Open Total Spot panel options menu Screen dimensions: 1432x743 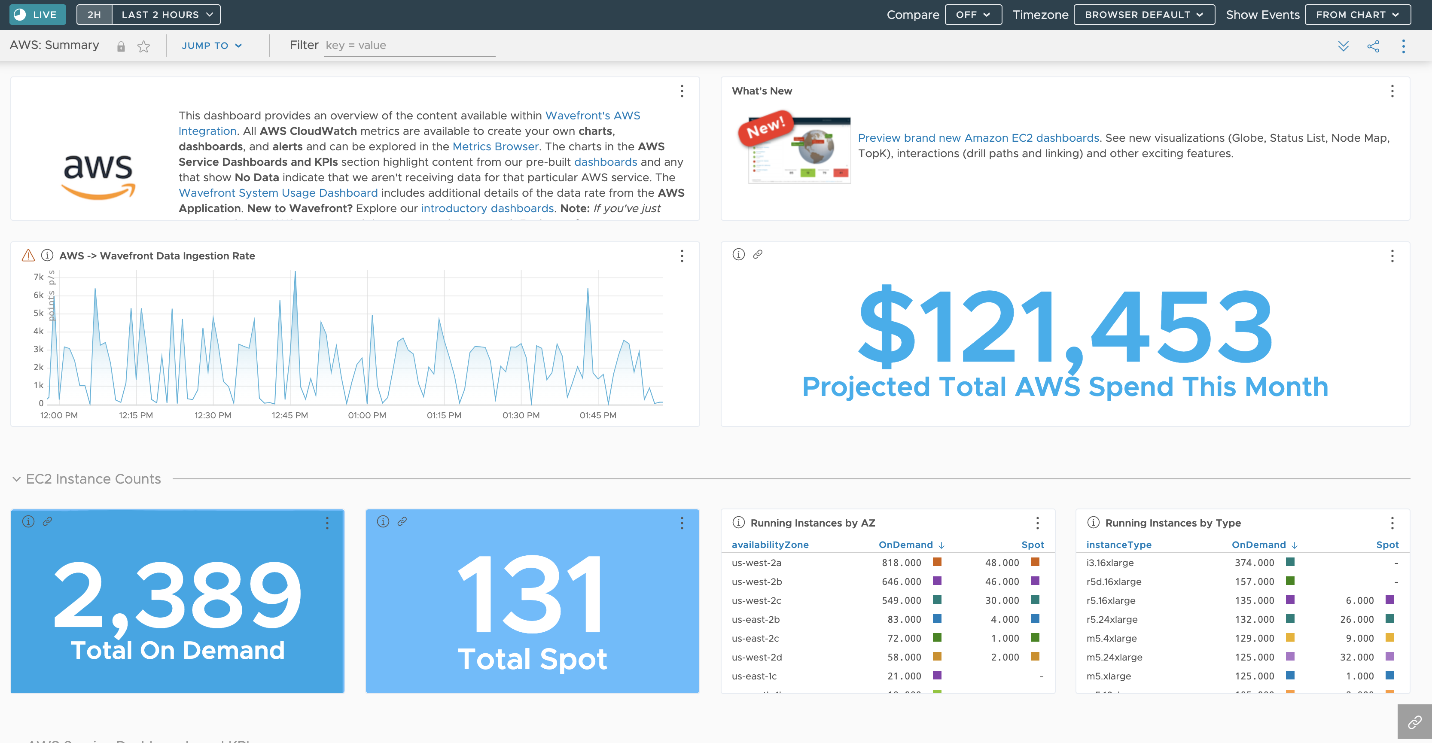tap(682, 523)
